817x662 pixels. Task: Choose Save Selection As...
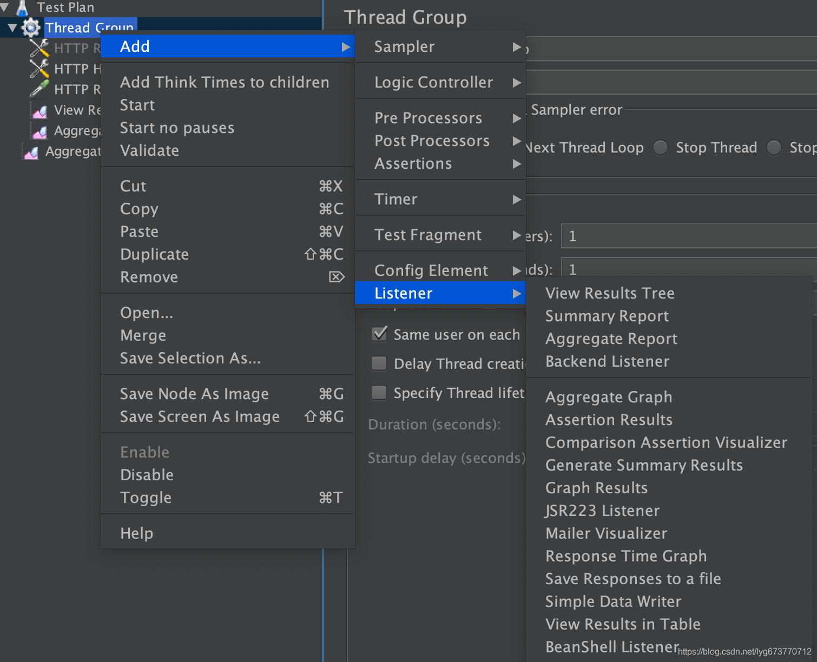coord(227,358)
